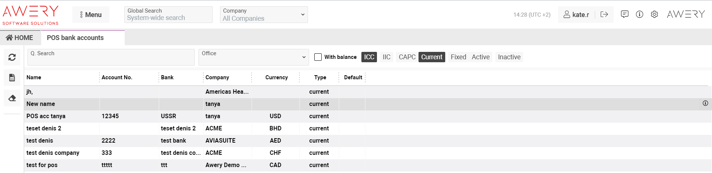Click the info icon in top header
The height and width of the screenshot is (173, 712).
pyautogui.click(x=639, y=14)
